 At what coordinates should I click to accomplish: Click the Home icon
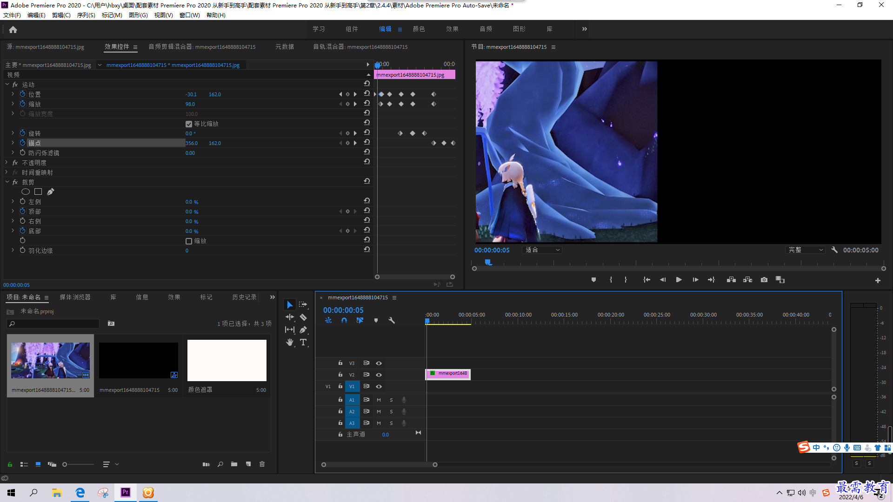coord(13,29)
